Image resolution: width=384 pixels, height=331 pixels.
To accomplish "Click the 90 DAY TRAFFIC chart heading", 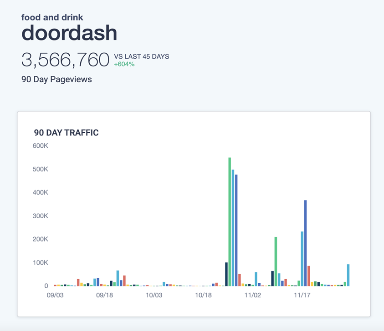I will coord(67,133).
